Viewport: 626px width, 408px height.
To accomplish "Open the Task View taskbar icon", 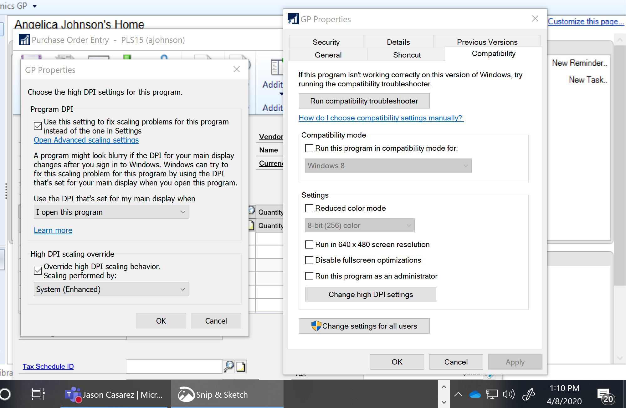I will (38, 395).
